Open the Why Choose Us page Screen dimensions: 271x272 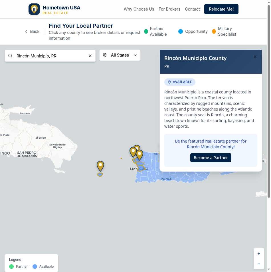pos(139,9)
